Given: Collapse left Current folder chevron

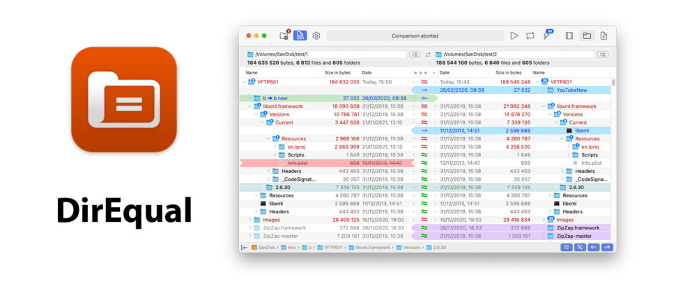Looking at the screenshot, I should pyautogui.click(x=262, y=122).
